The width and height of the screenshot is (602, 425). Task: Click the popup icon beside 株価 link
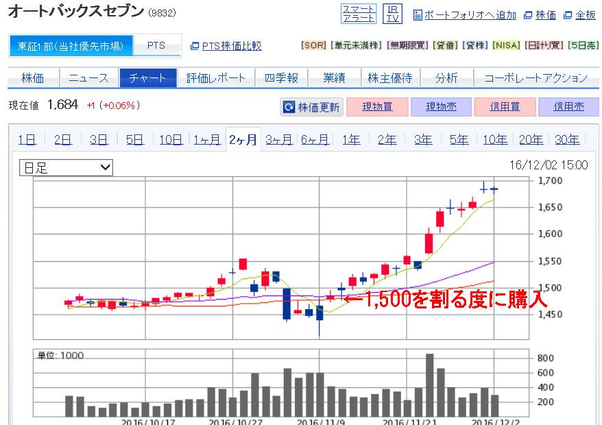(528, 15)
